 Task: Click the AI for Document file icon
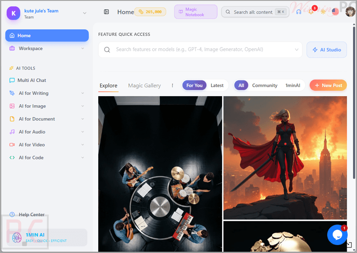coord(12,119)
